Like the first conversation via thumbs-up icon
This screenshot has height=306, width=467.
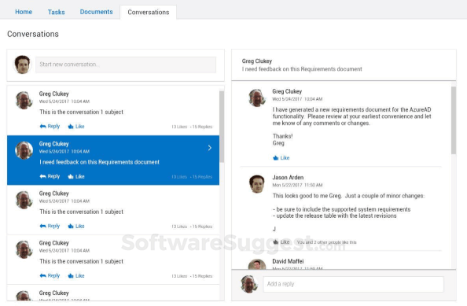(x=71, y=127)
